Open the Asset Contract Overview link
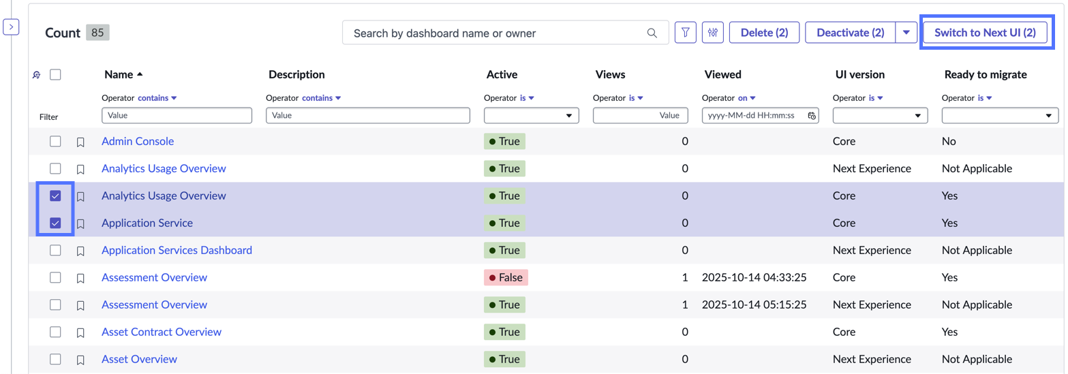 162,332
